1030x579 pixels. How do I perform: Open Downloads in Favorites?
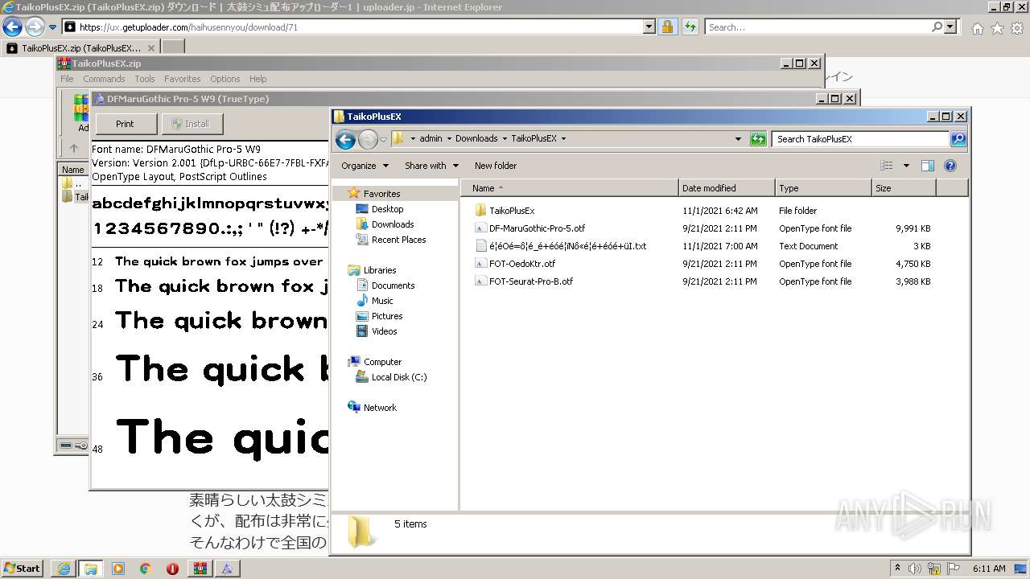pyautogui.click(x=392, y=224)
